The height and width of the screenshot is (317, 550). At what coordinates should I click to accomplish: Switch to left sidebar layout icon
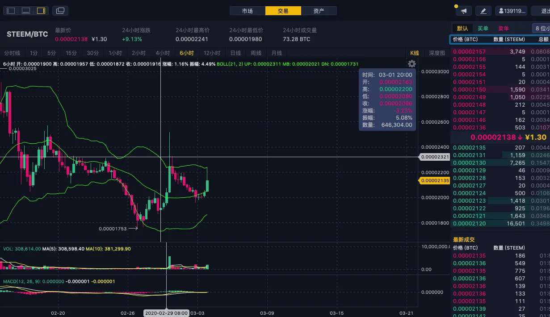11,11
